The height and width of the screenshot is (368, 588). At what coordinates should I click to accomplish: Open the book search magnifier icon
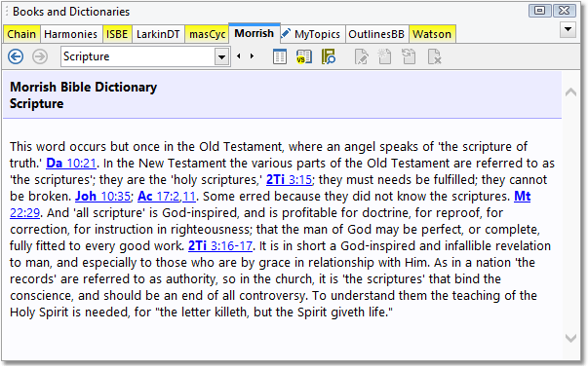pos(329,56)
